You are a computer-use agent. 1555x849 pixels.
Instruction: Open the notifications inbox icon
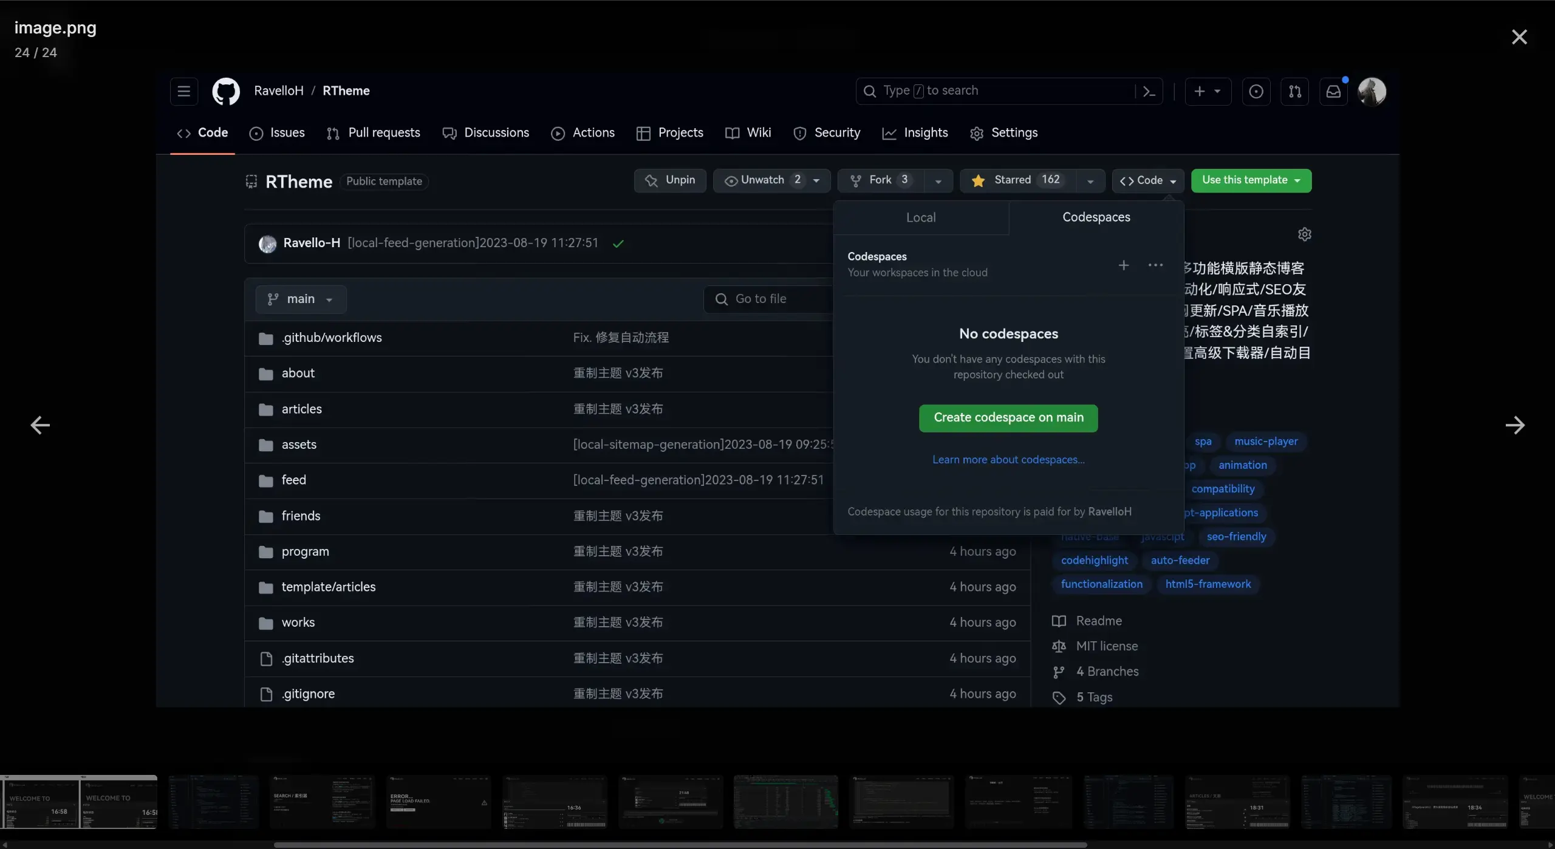point(1333,91)
